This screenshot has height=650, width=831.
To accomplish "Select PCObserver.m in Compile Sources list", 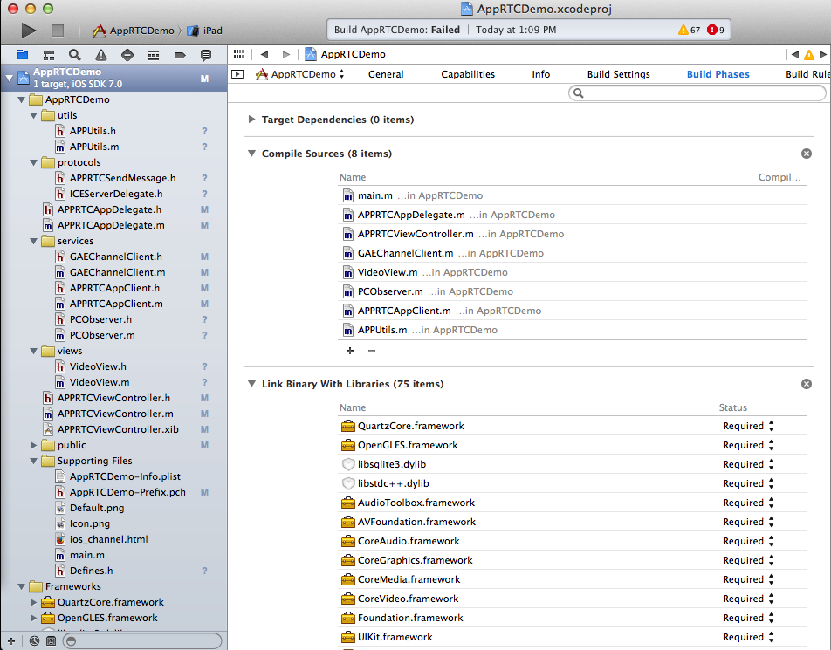I will (x=573, y=291).
